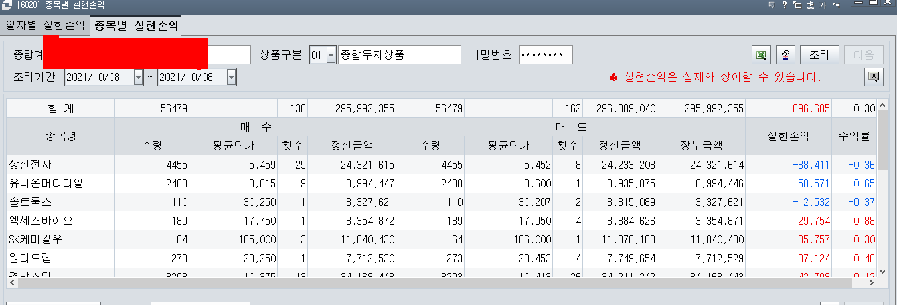This screenshot has width=897, height=305.
Task: Click the horizontal scrollbar right arrow
Action: pyautogui.click(x=873, y=283)
